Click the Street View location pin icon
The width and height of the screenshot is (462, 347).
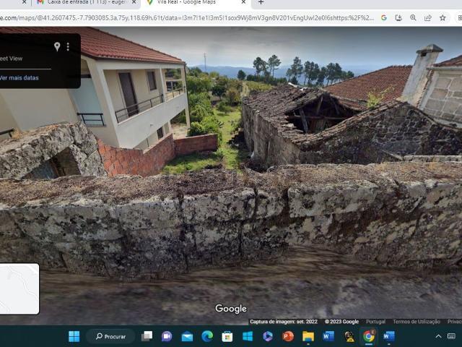click(57, 46)
